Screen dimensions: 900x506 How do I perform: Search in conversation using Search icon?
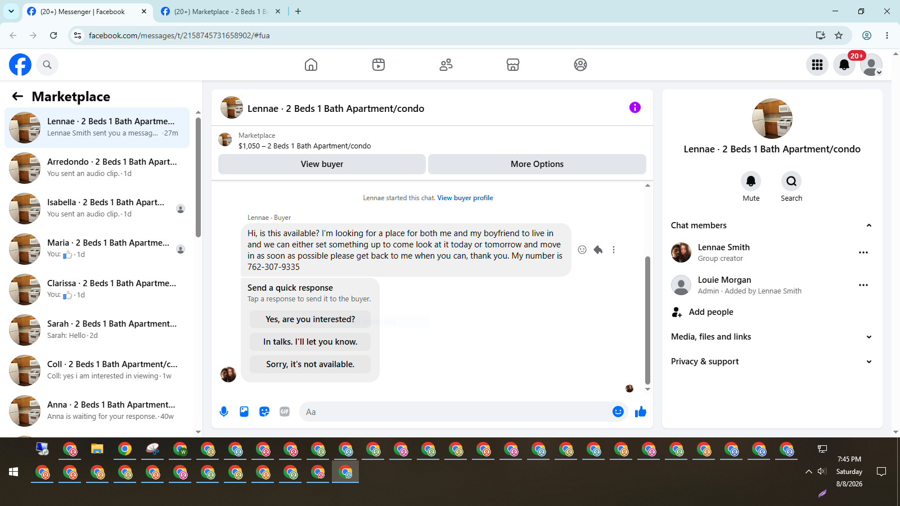click(791, 181)
